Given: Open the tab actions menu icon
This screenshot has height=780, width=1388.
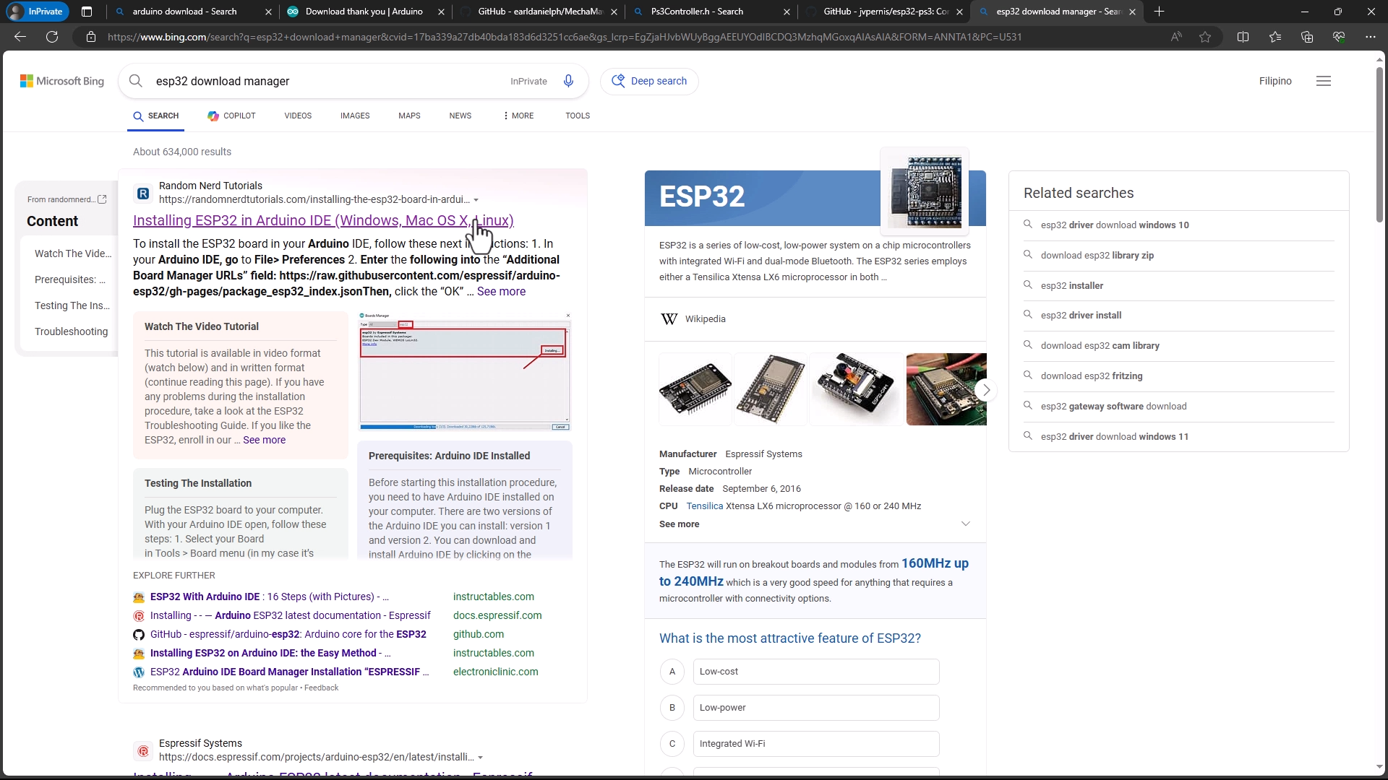Looking at the screenshot, I should (x=87, y=12).
